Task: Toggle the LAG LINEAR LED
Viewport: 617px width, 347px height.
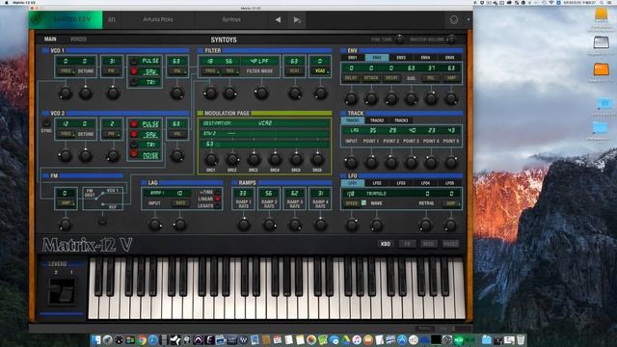Action: [x=217, y=200]
